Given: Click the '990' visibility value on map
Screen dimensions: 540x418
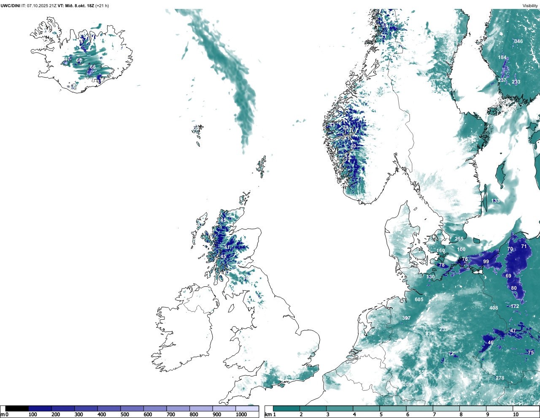Looking at the screenshot, I should (x=453, y=90).
